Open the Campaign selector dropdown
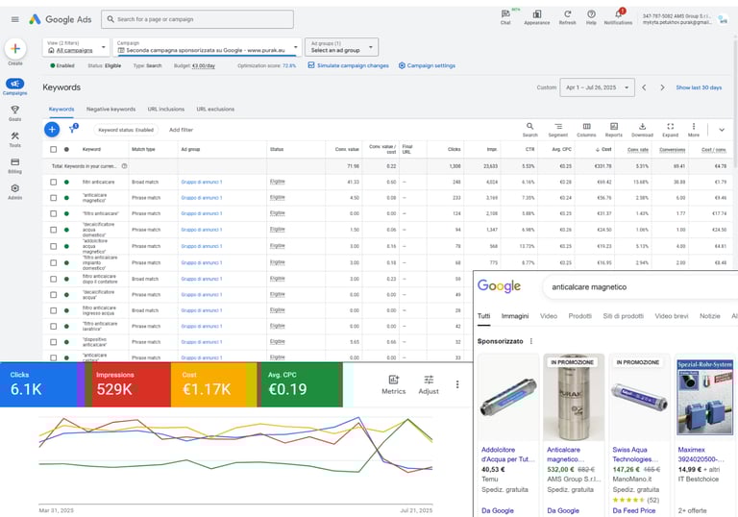The width and height of the screenshot is (738, 517). coord(208,47)
